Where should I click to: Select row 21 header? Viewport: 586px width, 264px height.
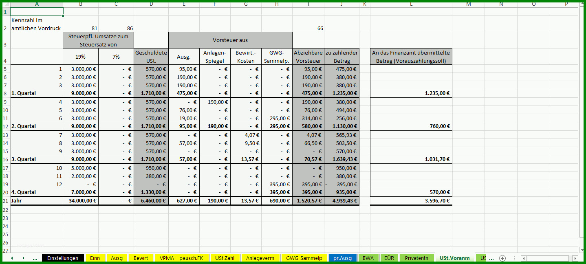click(6, 201)
